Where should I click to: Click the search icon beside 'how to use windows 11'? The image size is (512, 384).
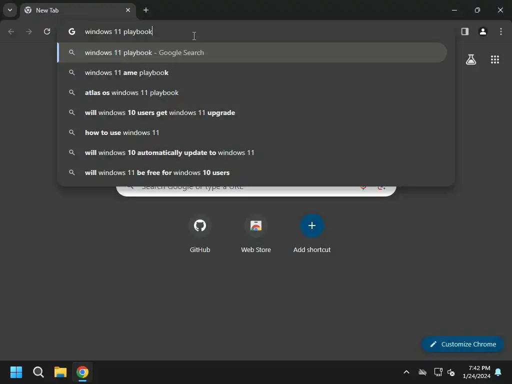coord(72,132)
